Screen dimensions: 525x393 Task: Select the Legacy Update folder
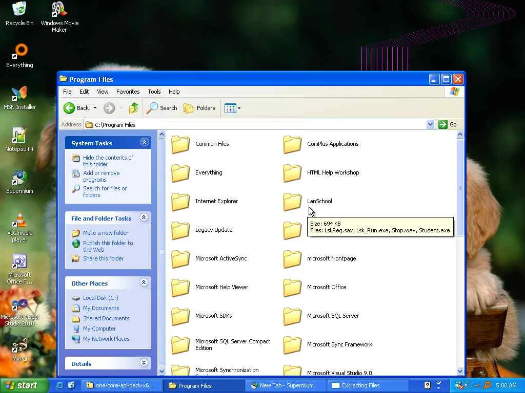point(202,230)
